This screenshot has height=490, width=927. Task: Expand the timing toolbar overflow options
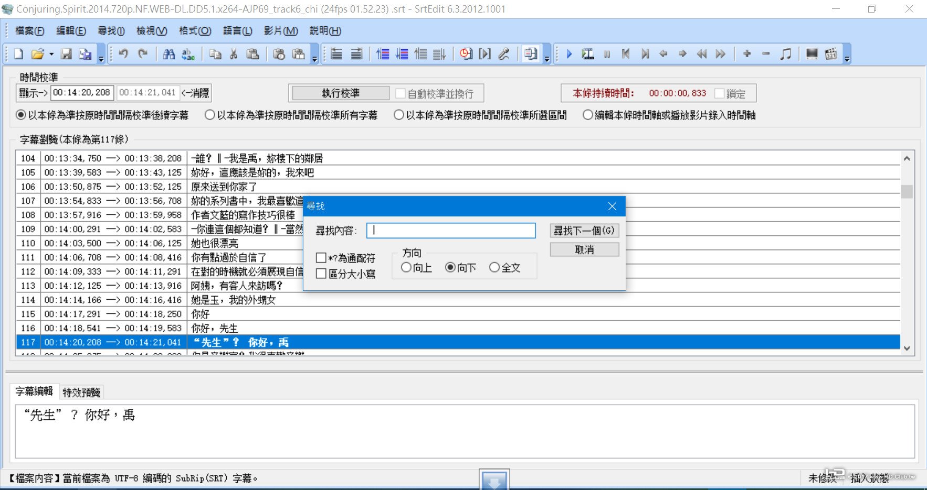click(547, 55)
